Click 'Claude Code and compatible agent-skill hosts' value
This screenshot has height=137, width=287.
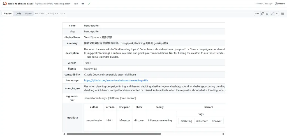(110, 75)
